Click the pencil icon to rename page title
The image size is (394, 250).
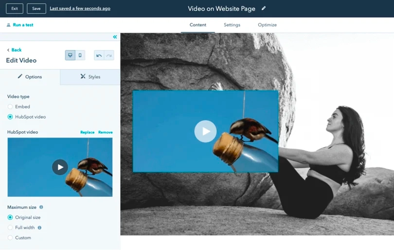(263, 8)
